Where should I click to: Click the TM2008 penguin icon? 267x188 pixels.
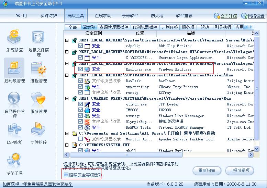tap(87, 110)
